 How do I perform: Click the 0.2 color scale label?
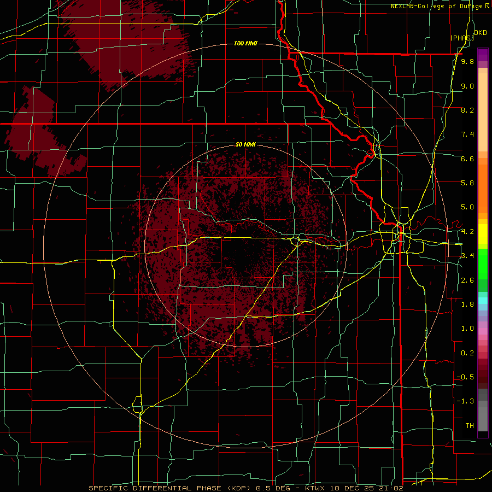(467, 353)
